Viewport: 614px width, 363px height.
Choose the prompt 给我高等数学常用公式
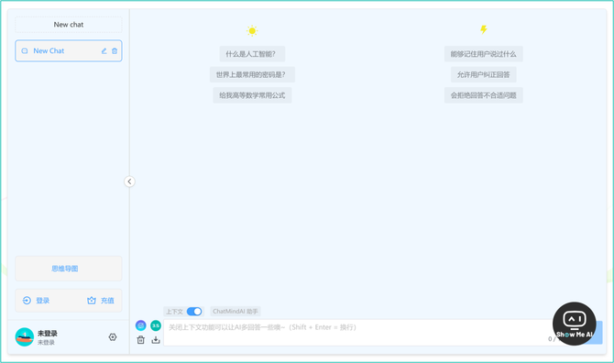click(x=252, y=95)
